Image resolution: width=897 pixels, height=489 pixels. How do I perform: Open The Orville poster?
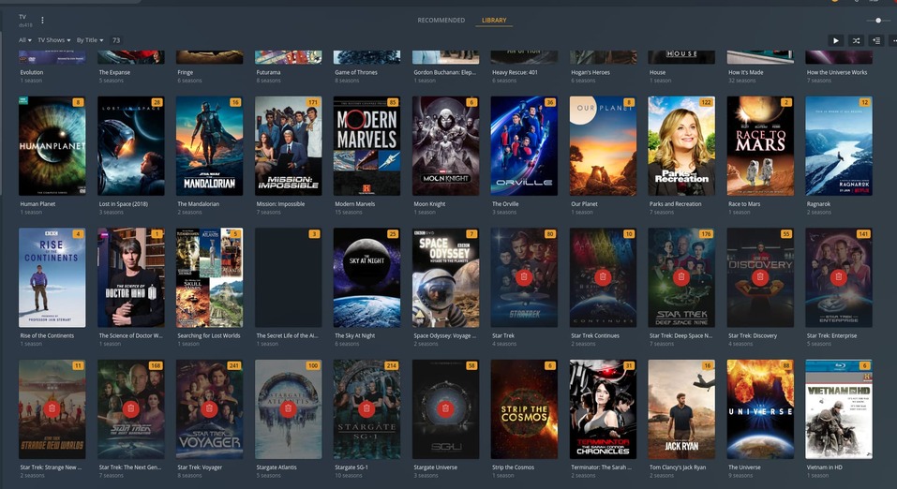[524, 146]
